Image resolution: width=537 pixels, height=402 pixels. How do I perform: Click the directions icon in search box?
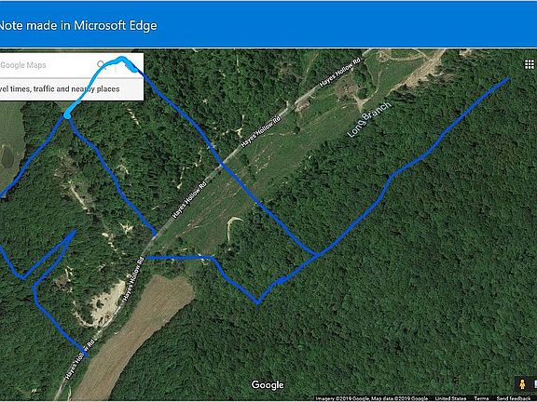point(128,64)
